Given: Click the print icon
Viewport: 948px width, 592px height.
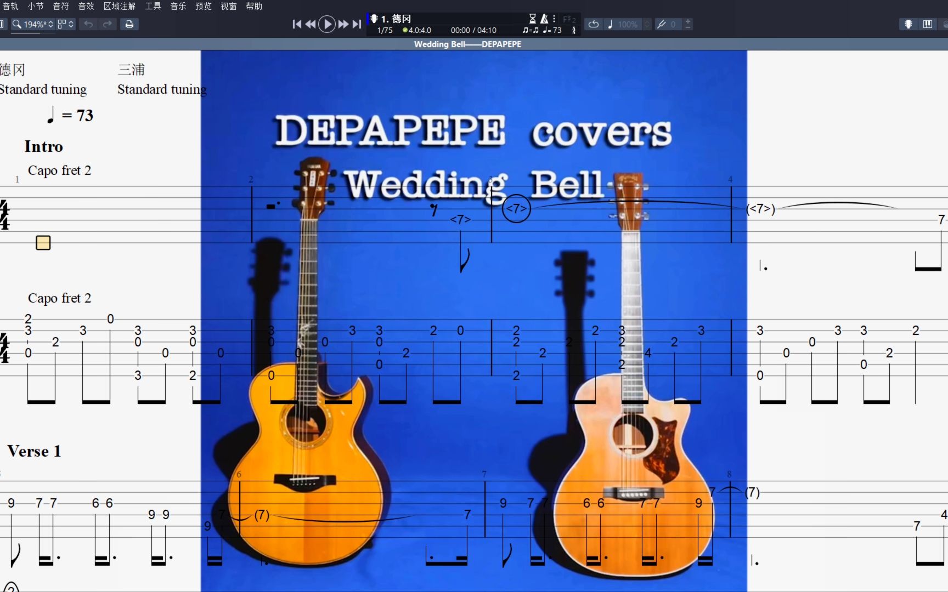Looking at the screenshot, I should 129,24.
